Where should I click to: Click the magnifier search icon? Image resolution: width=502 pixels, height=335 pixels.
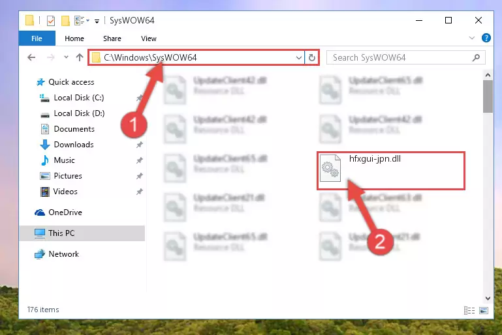476,57
